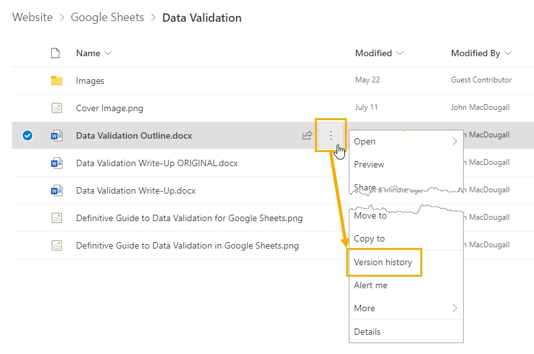This screenshot has height=354, width=534.
Task: Expand the Open submenu arrow
Action: click(455, 141)
